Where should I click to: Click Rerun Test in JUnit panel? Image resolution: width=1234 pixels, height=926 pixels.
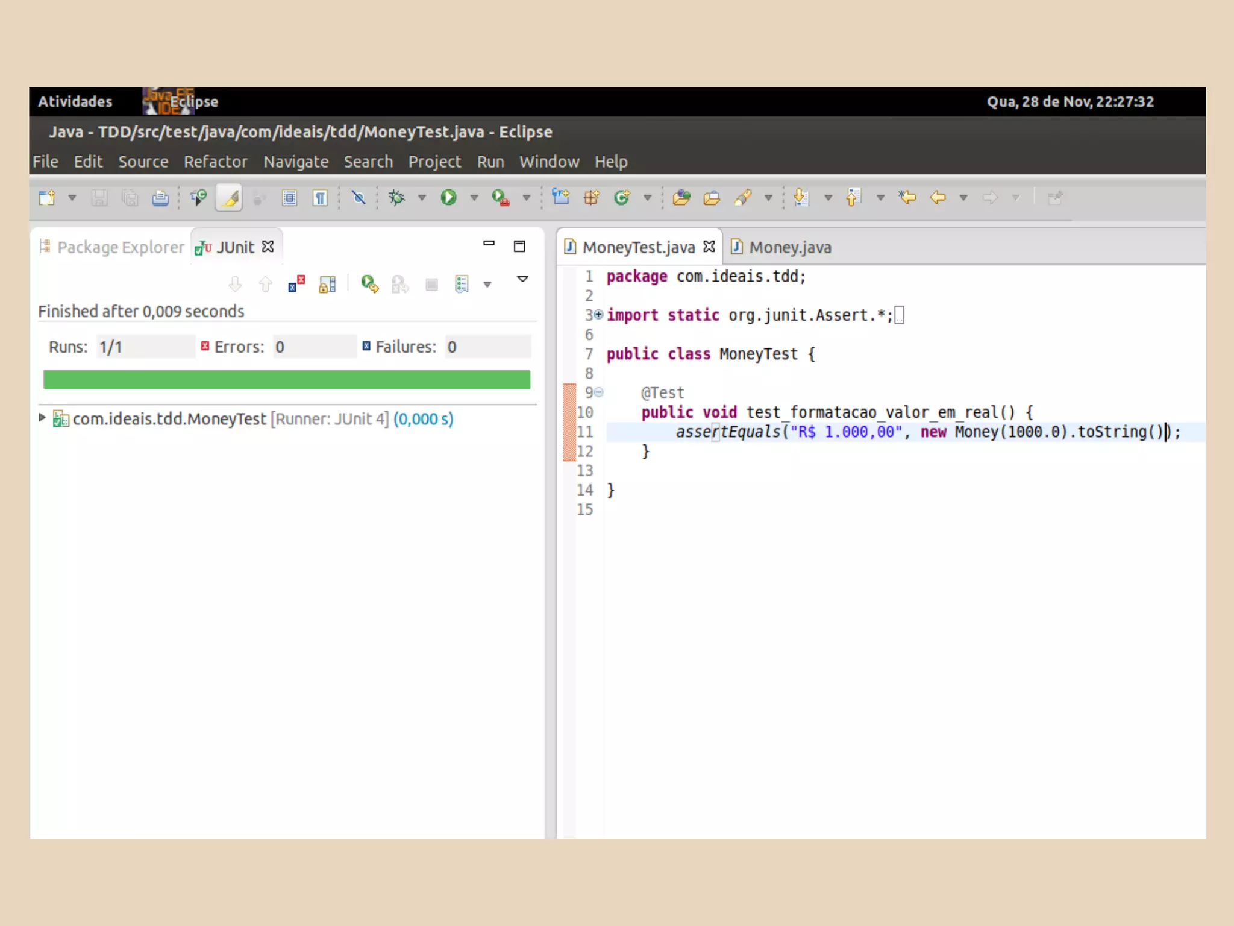click(x=369, y=284)
